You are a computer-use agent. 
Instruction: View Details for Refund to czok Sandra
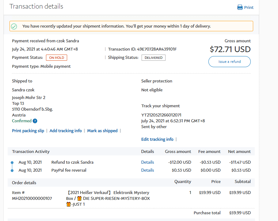click(147, 162)
